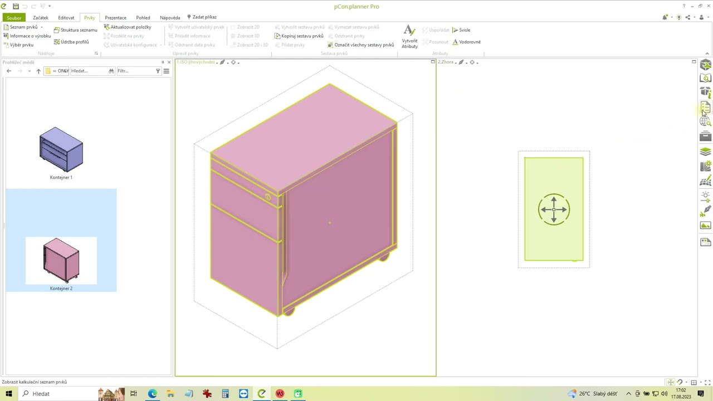Open the Nápověda ribbon tab
This screenshot has width=713, height=401.
(170, 18)
